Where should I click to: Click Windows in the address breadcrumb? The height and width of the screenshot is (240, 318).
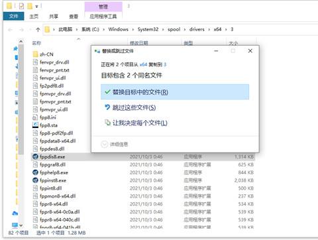click(119, 29)
